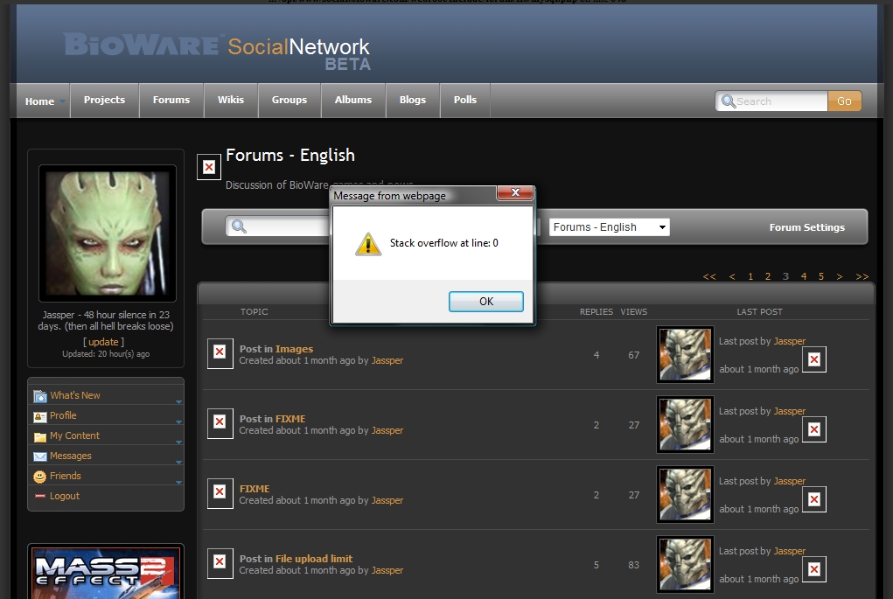Click the Messages envelope icon
This screenshot has width=893, height=599.
(x=40, y=456)
